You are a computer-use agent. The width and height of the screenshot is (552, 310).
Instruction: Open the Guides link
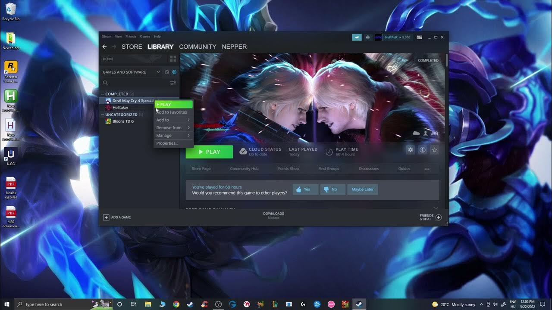[x=404, y=169]
